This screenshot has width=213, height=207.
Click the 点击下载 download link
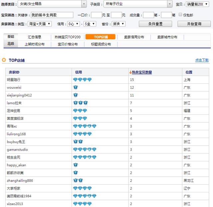click(x=202, y=60)
